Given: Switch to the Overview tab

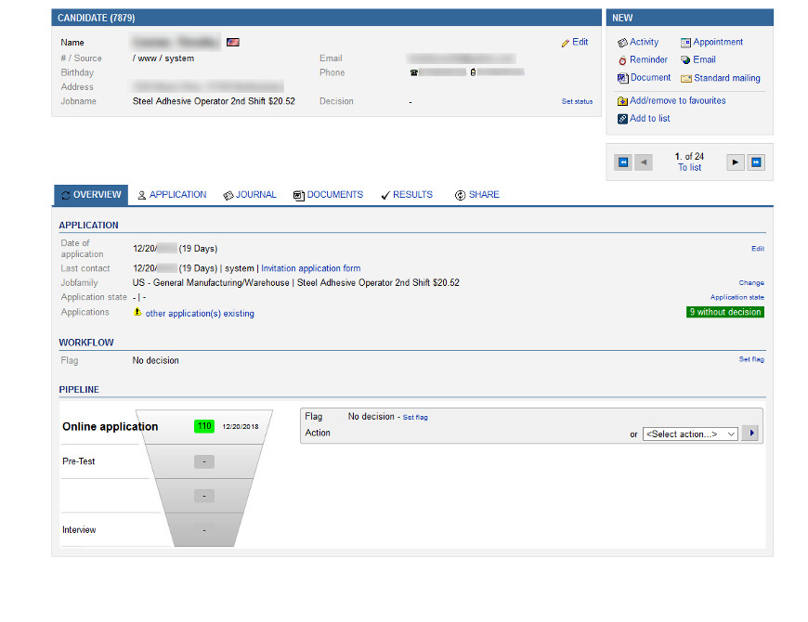Looking at the screenshot, I should [x=91, y=195].
